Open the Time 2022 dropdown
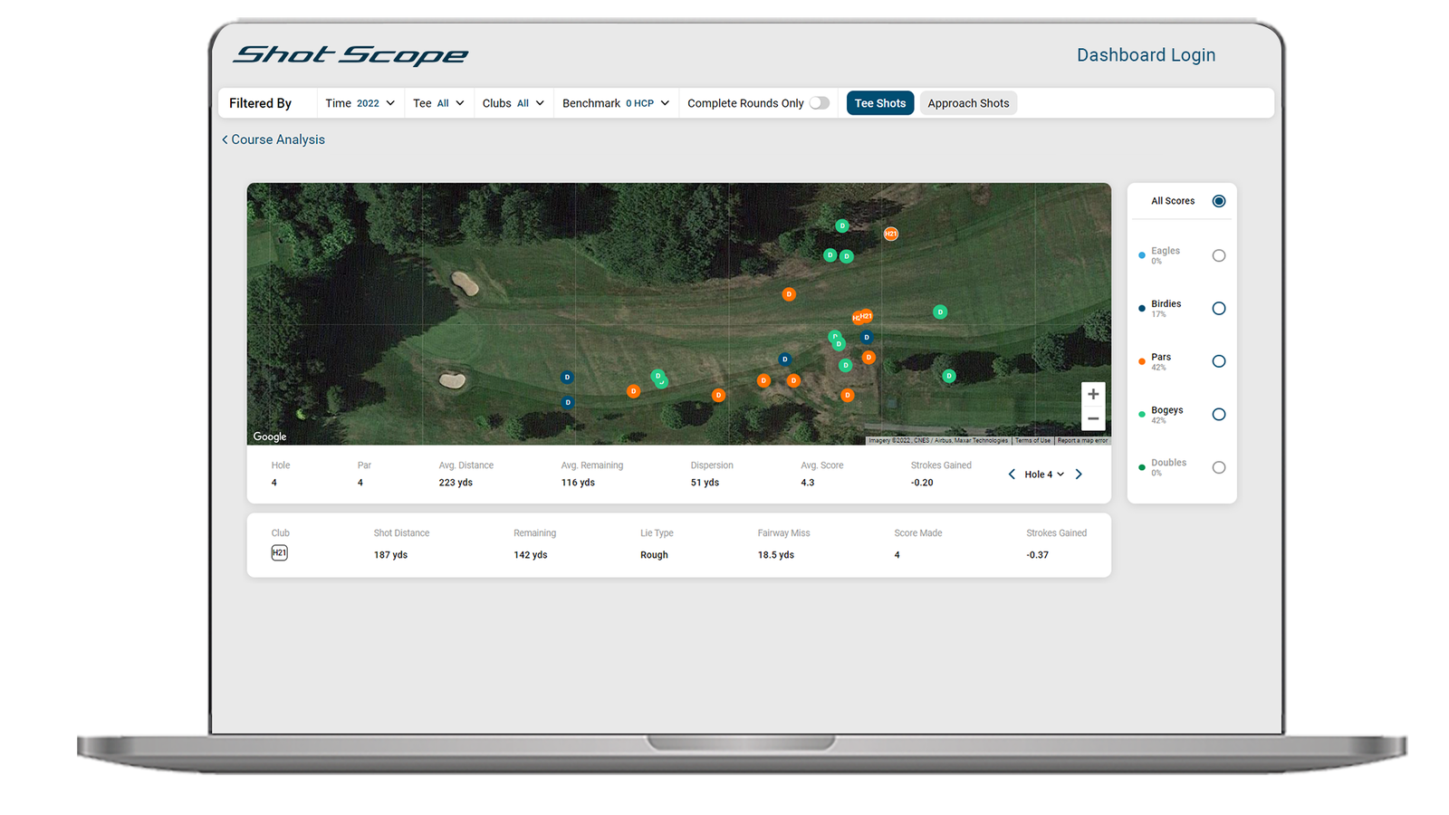 [360, 102]
